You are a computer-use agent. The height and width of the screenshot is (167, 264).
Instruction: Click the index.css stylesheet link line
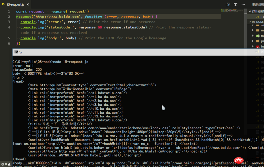tap(134, 128)
